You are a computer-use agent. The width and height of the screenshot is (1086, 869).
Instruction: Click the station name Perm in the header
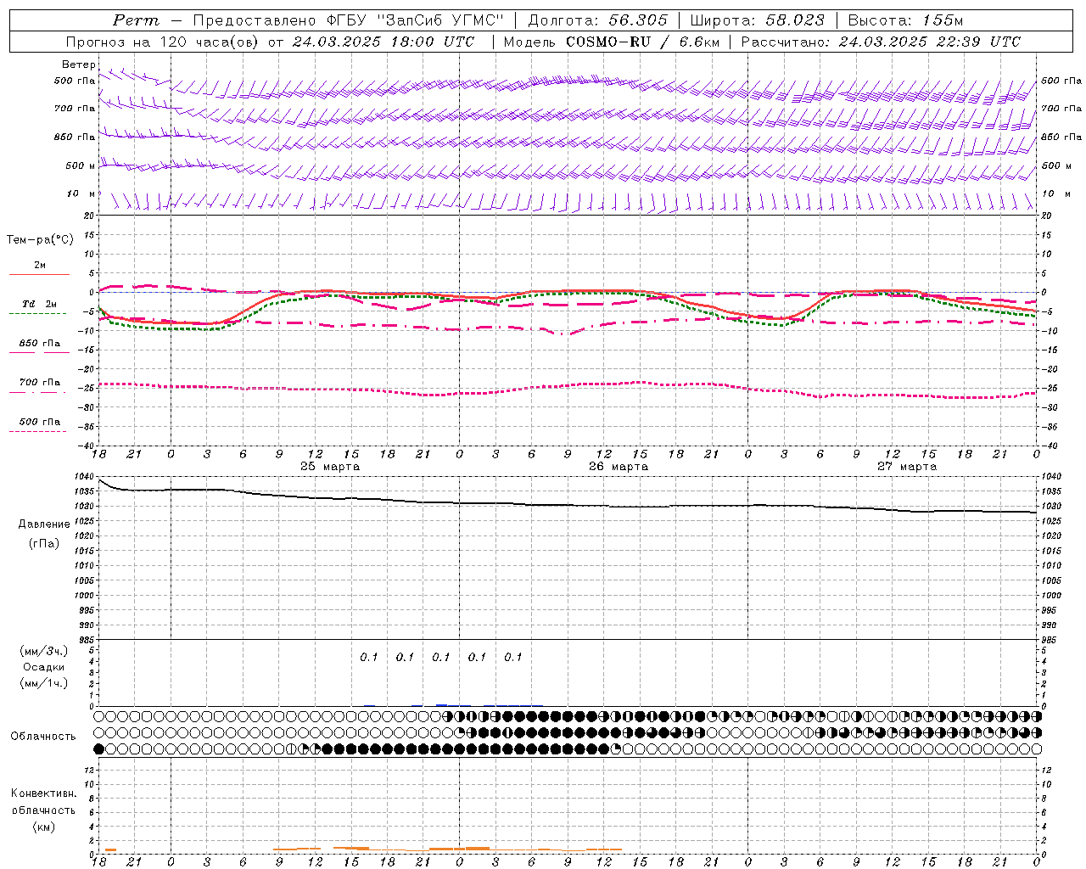click(136, 20)
